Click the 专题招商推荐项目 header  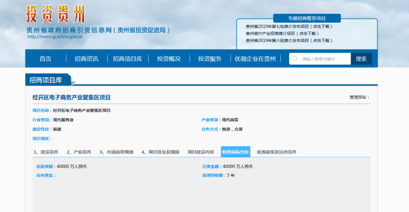pos(307,18)
